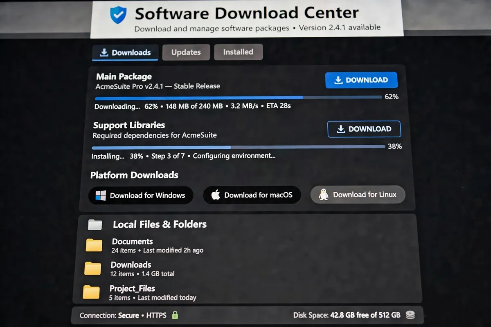Click the green padlock icon in status bar
Screen dimensions: 491x327
pyautogui.click(x=175, y=315)
